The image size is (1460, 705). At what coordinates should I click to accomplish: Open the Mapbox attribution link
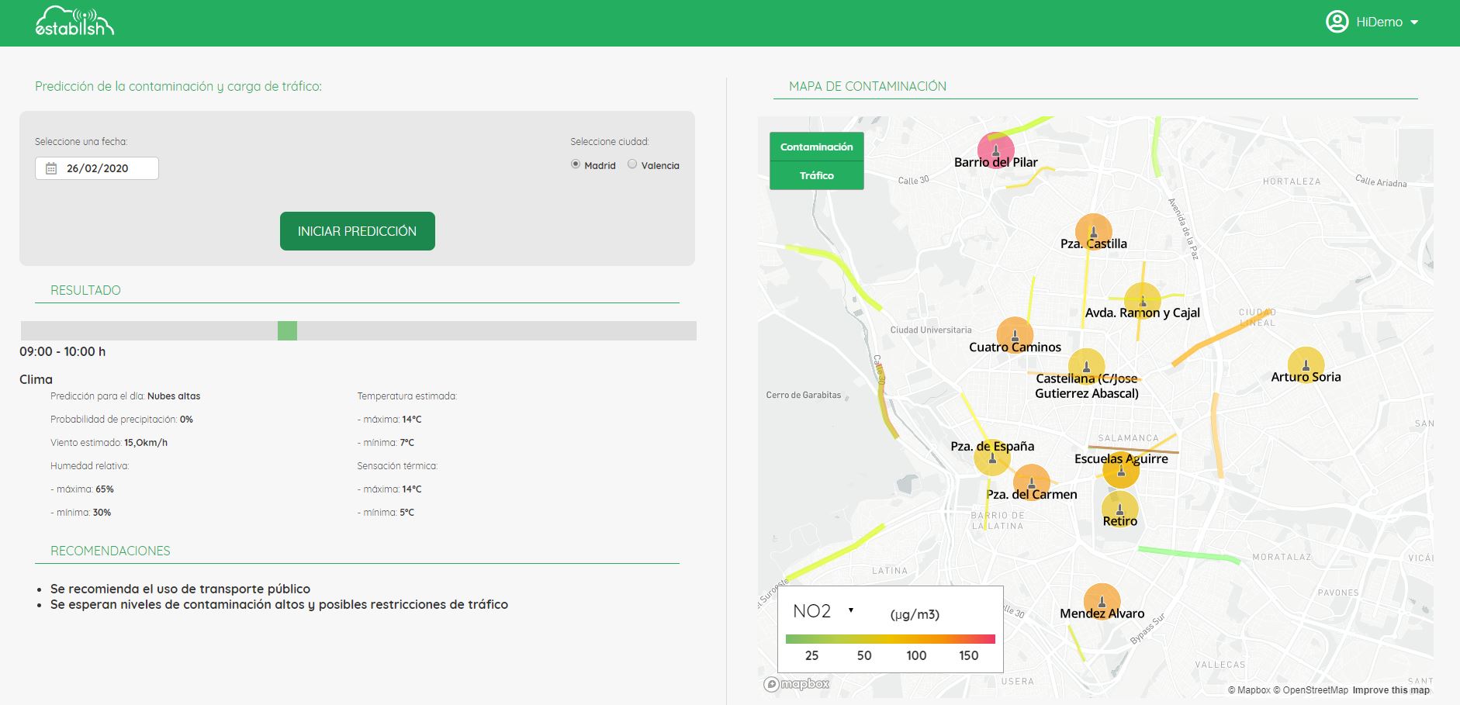coord(1249,690)
